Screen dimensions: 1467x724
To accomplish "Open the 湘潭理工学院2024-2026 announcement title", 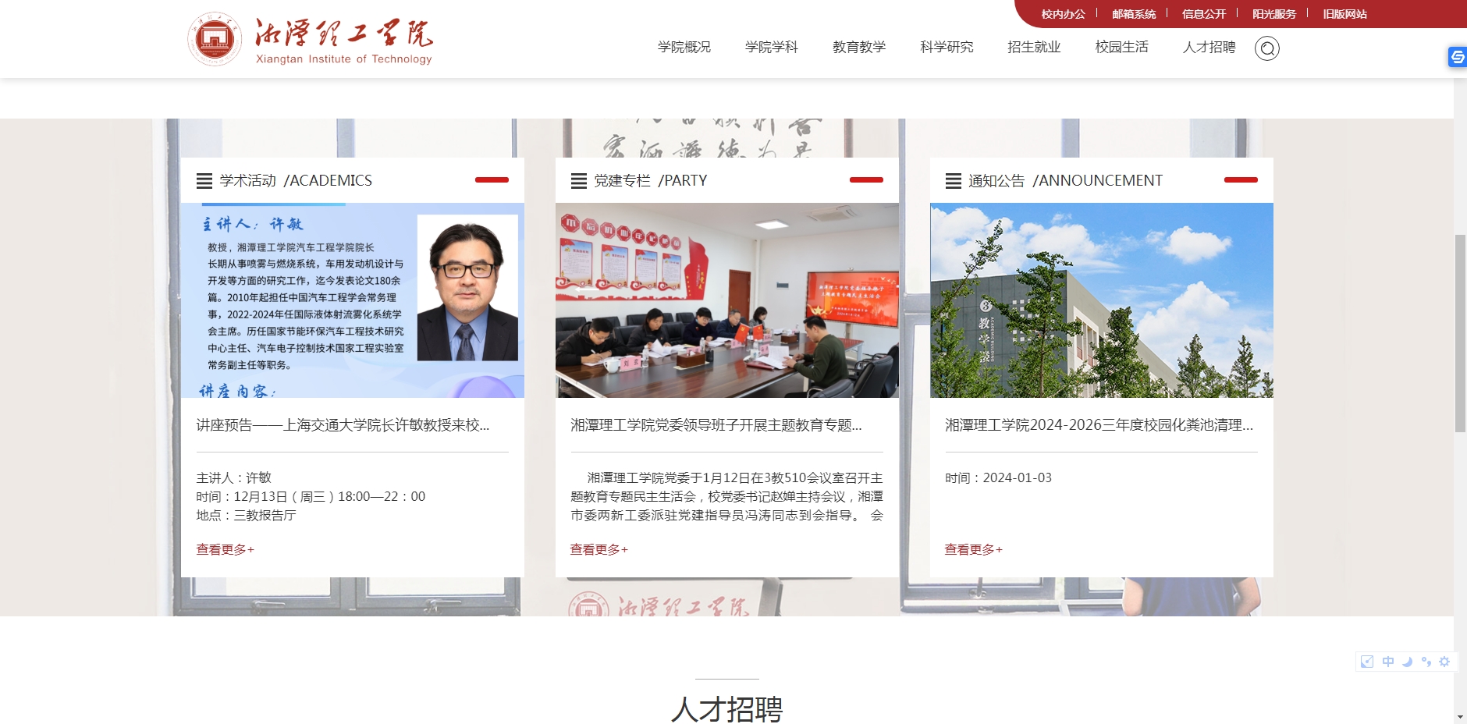I will click(x=1099, y=425).
